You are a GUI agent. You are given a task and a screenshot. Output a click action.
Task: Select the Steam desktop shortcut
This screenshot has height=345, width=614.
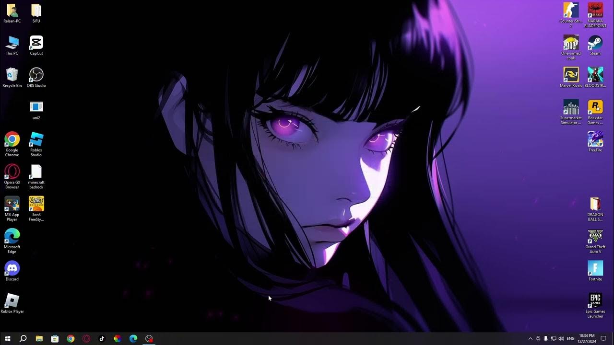click(x=595, y=46)
